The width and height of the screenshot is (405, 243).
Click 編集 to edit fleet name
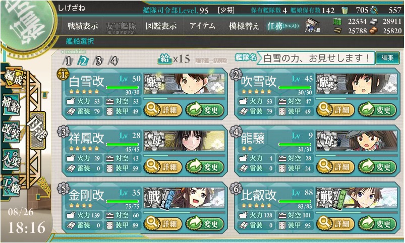point(387,58)
